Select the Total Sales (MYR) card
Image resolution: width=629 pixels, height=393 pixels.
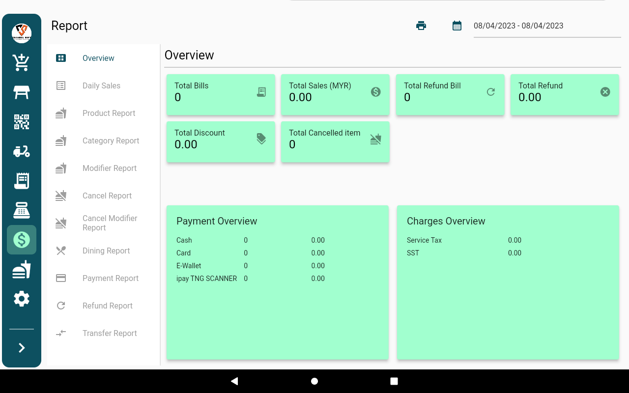(335, 95)
